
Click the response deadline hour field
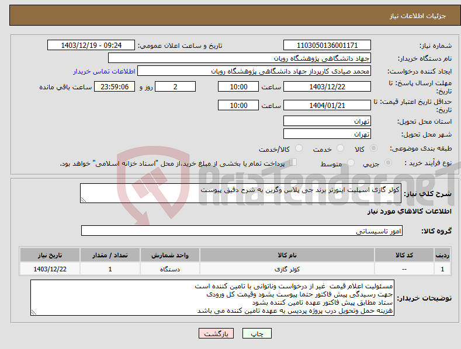[x=238, y=86]
